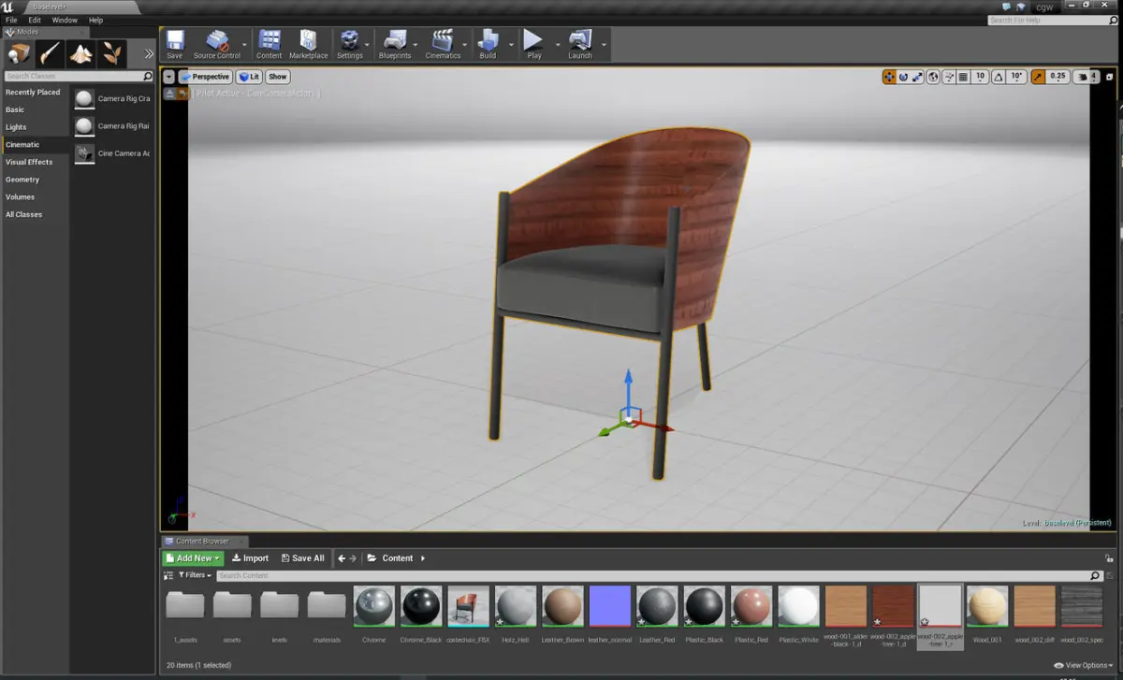The image size is (1123, 680).
Task: Click Save All in Content Browser
Action: coord(302,558)
